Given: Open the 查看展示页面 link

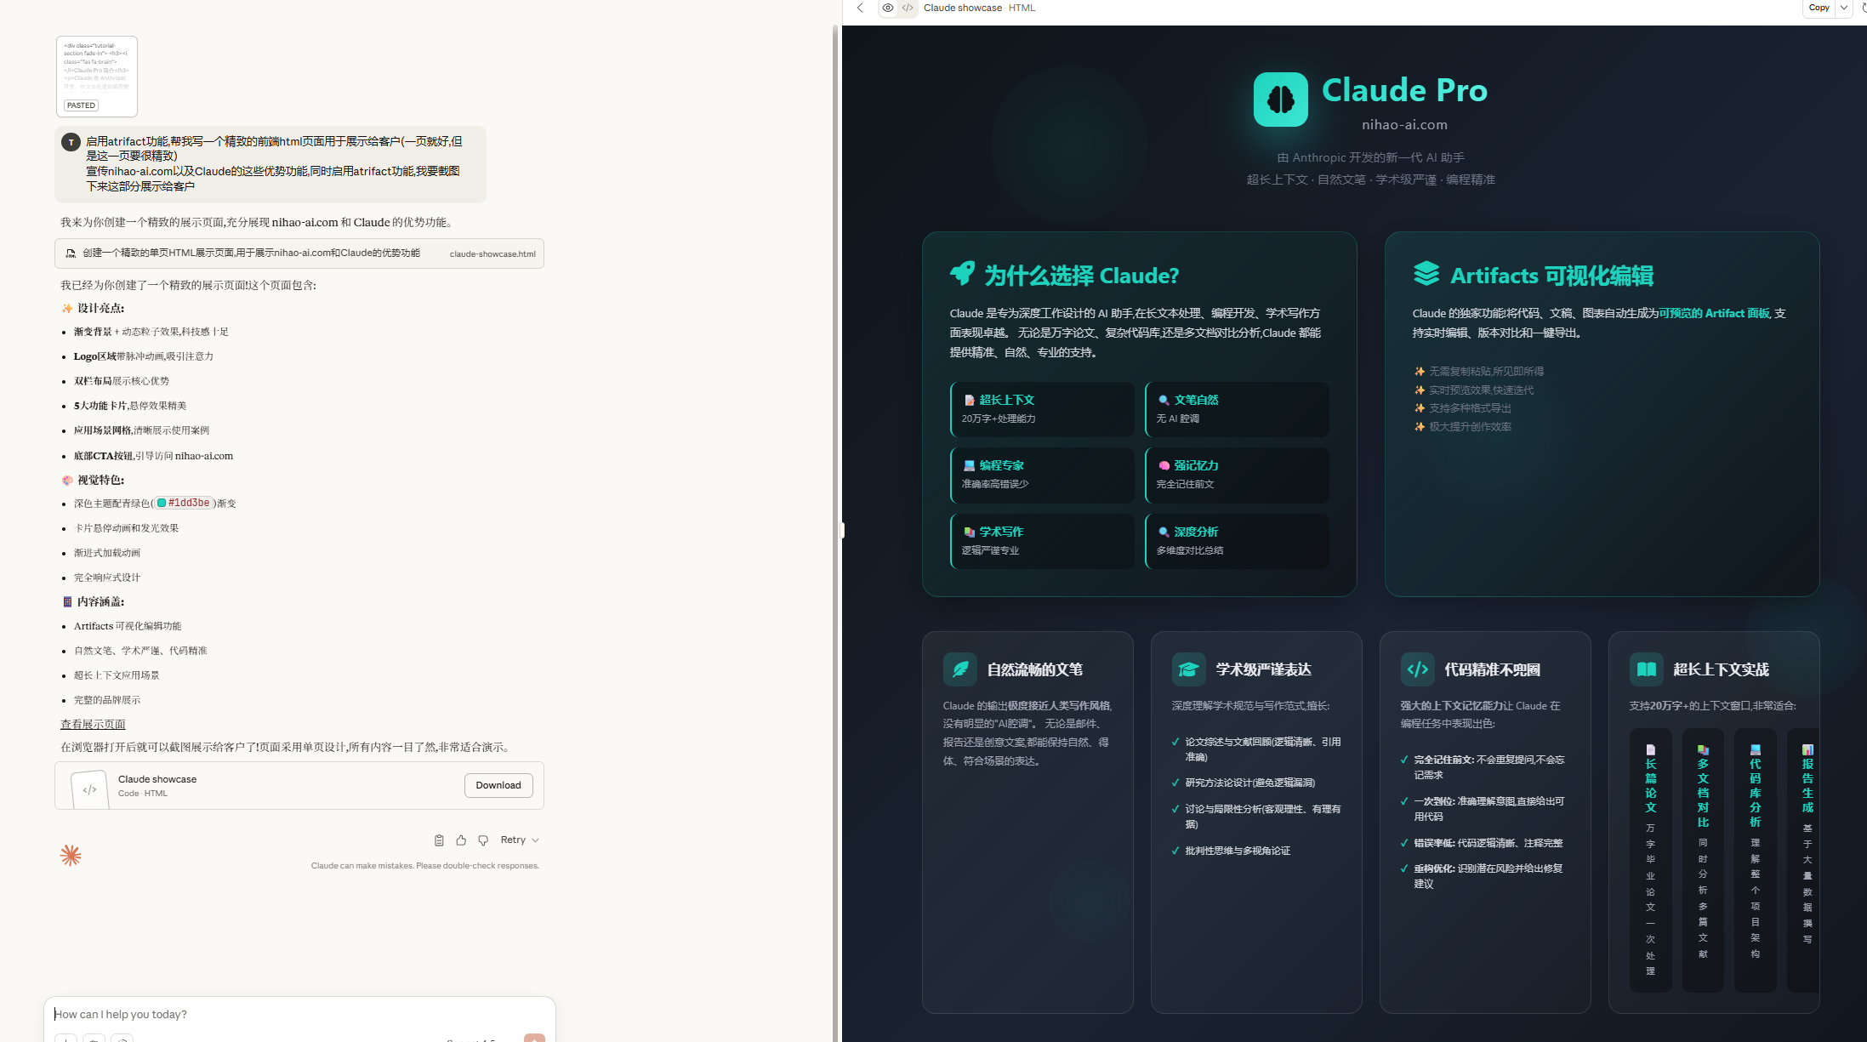Looking at the screenshot, I should pos(93,725).
